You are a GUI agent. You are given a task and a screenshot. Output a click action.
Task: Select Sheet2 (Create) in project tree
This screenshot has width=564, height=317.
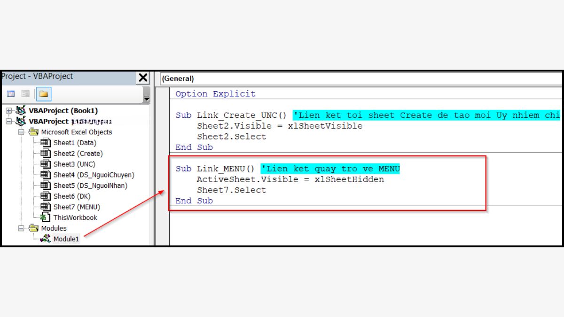point(78,154)
